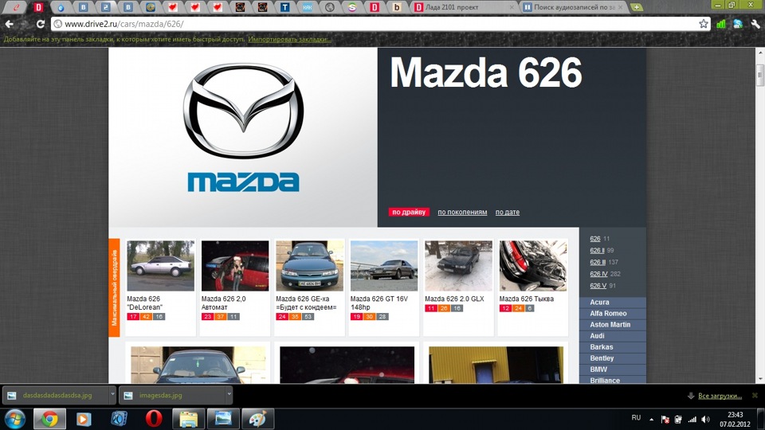Click the Импортировать закладки link
The width and height of the screenshot is (765, 430).
(x=290, y=39)
